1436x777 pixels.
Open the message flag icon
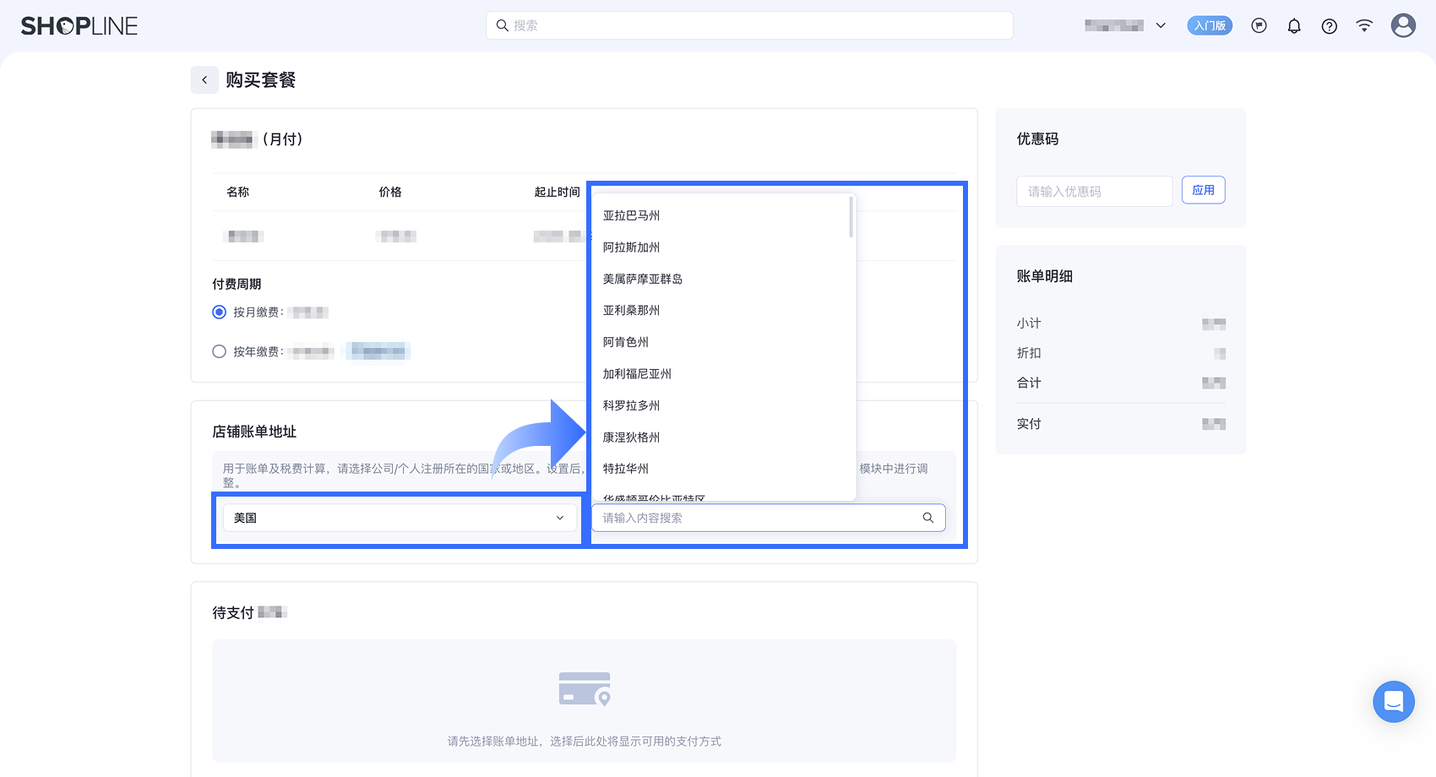click(x=1259, y=25)
